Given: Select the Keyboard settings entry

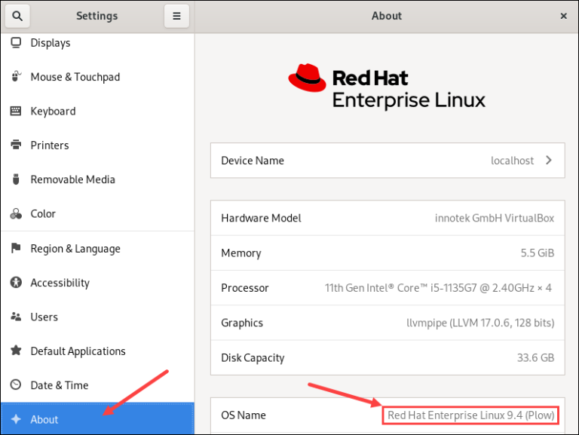Looking at the screenshot, I should pyautogui.click(x=97, y=111).
